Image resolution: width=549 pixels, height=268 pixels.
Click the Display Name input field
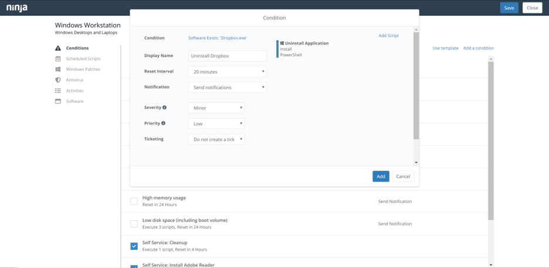point(227,56)
